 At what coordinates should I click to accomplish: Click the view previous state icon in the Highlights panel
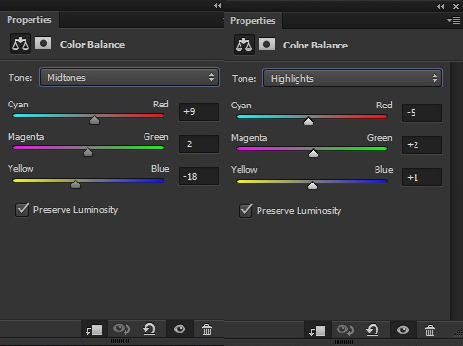[344, 330]
